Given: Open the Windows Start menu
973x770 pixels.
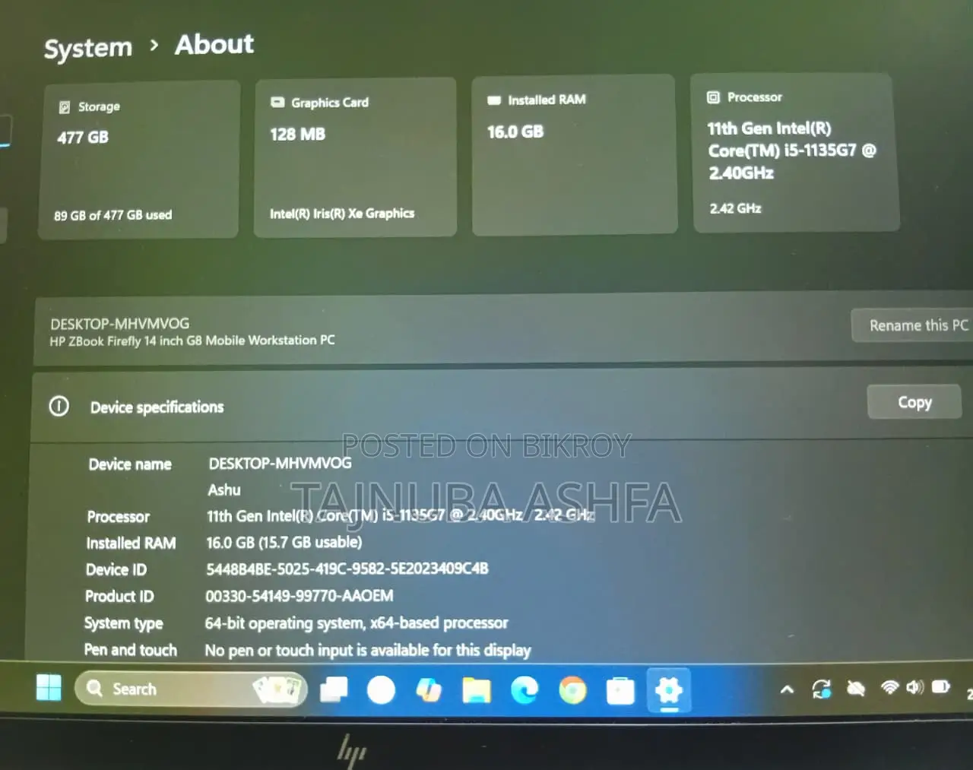Looking at the screenshot, I should (x=49, y=688).
